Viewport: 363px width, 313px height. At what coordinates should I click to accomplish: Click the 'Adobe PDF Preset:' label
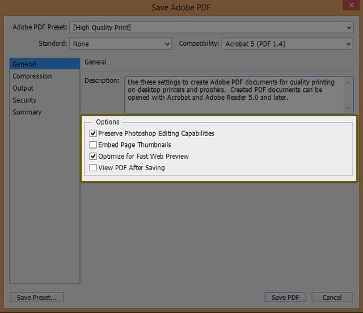(40, 27)
